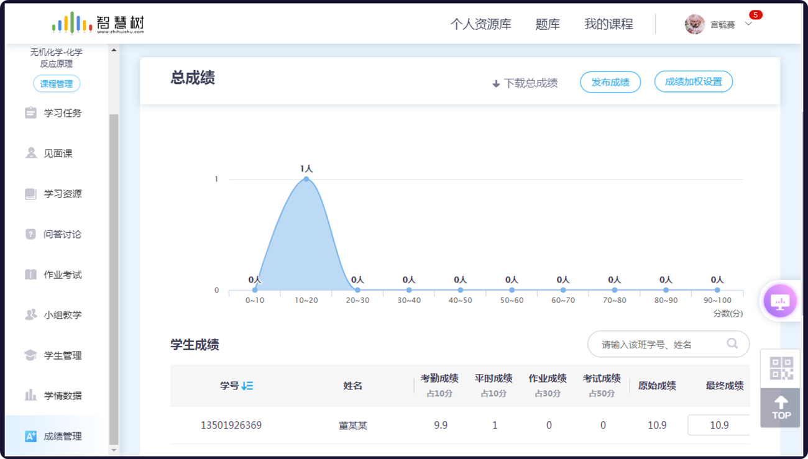
Task: Click the 发布成绩 button
Action: (x=610, y=81)
